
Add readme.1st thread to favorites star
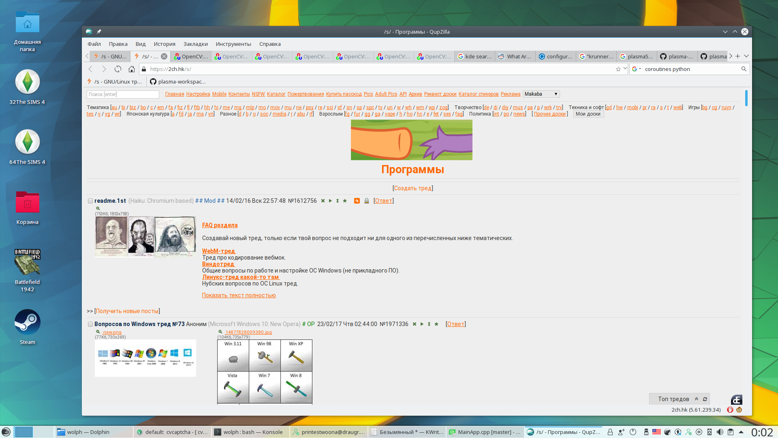click(345, 201)
